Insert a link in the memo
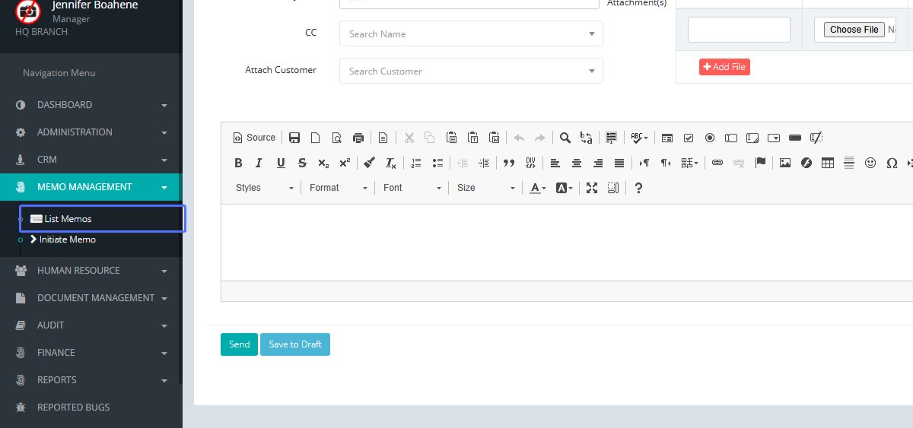Image resolution: width=913 pixels, height=428 pixels. (717, 163)
